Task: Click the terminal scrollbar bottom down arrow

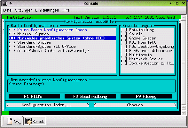Action: pos(184,113)
